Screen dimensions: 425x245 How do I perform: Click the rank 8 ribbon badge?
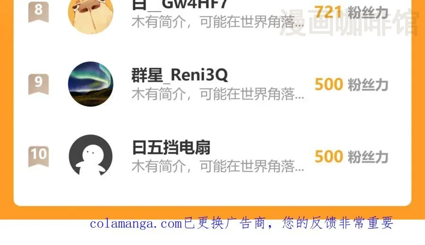pyautogui.click(x=39, y=11)
